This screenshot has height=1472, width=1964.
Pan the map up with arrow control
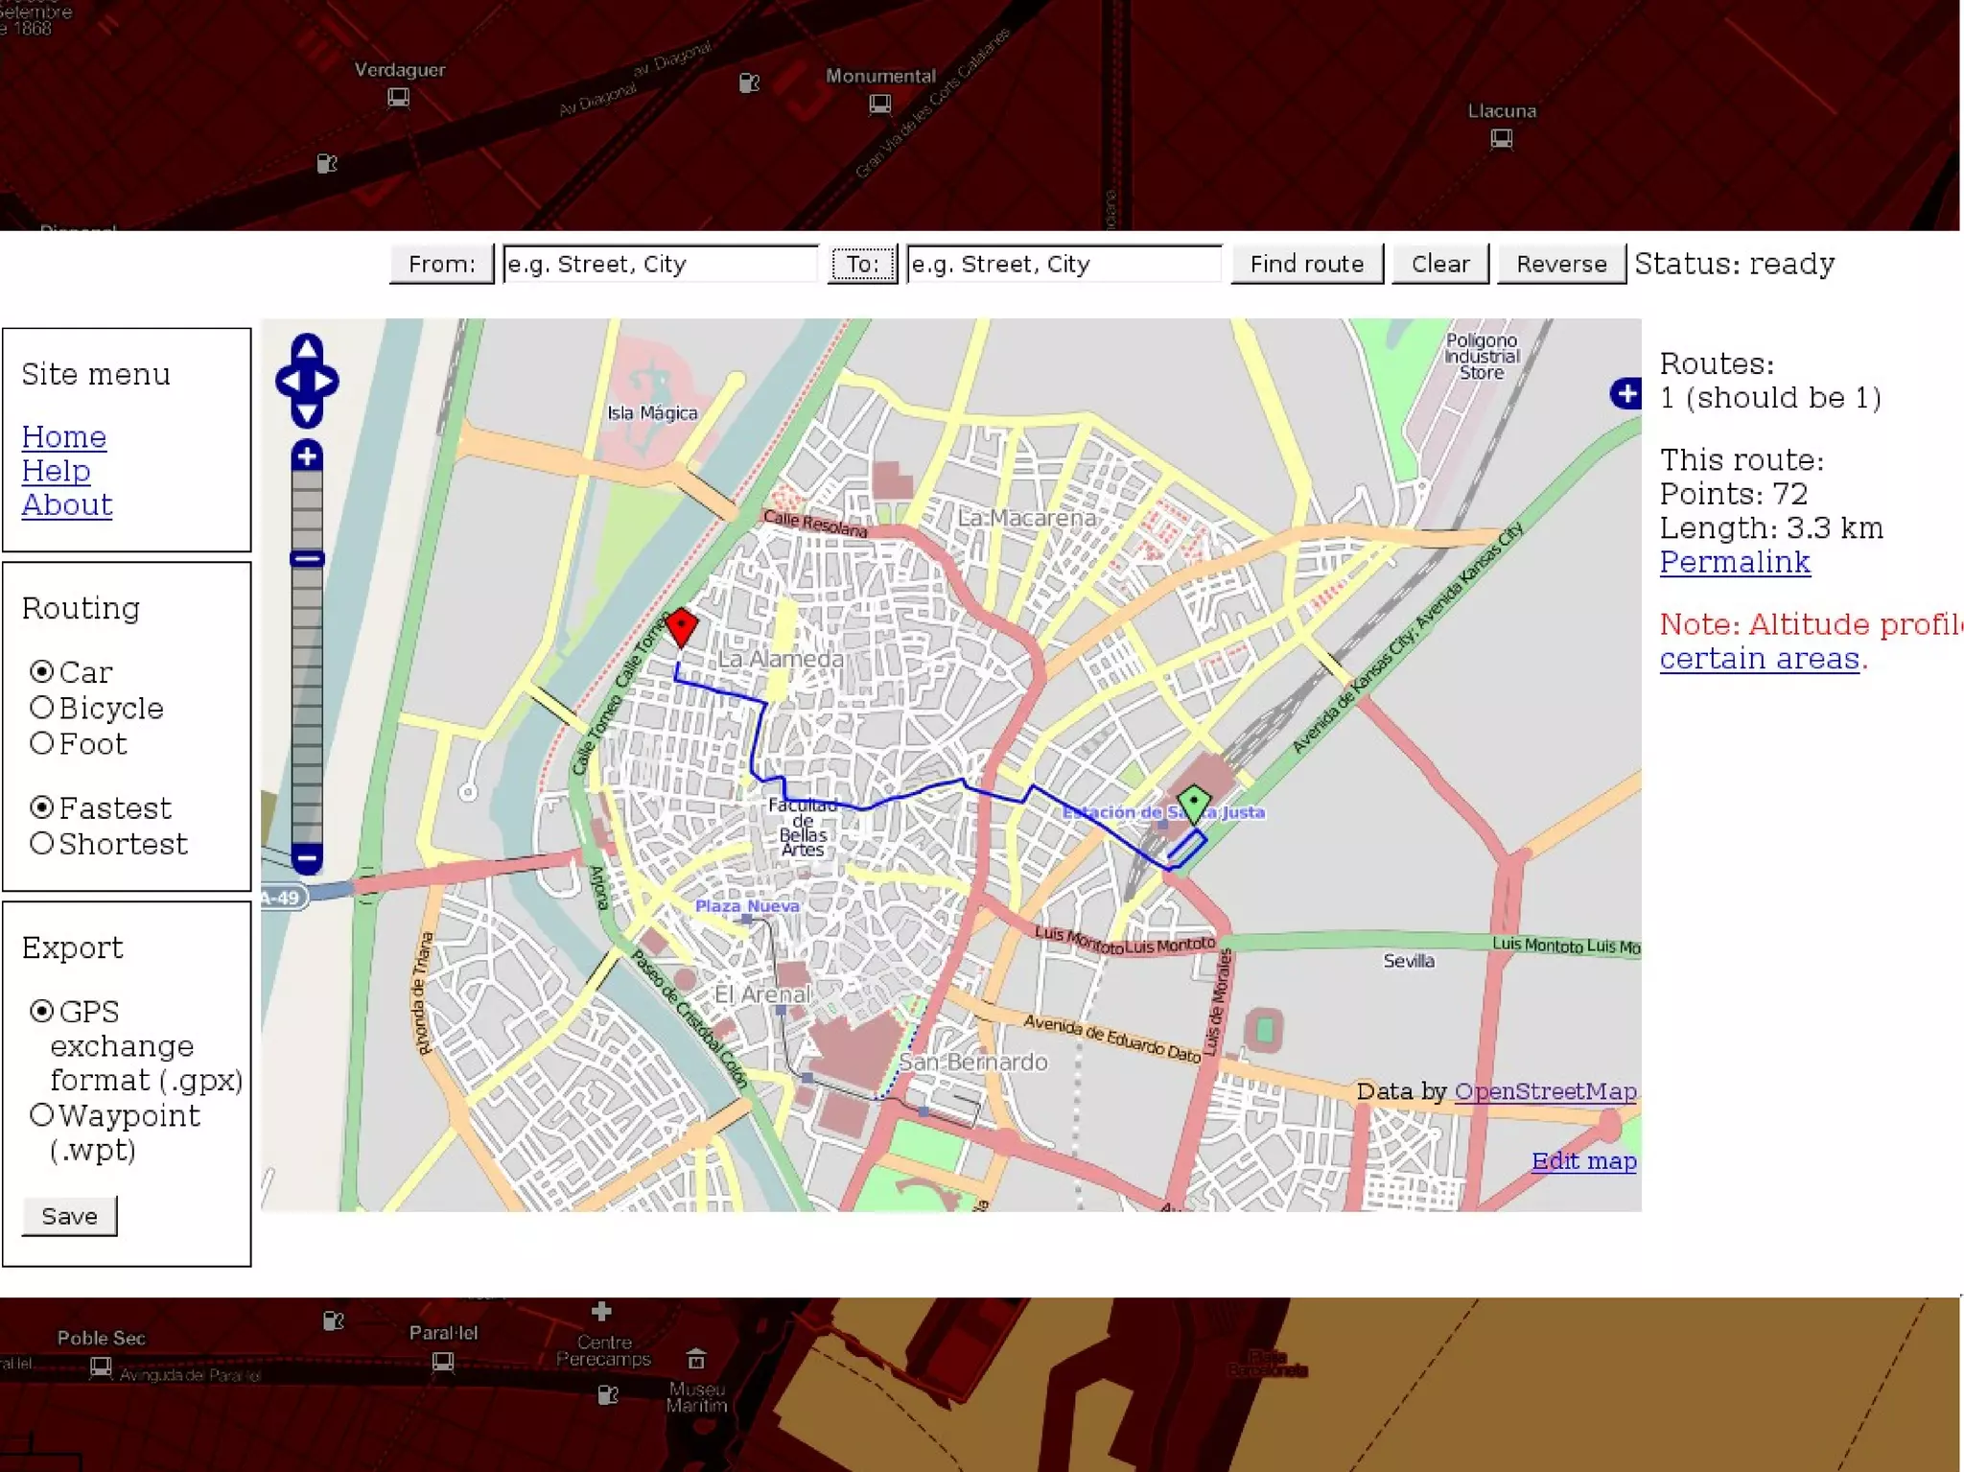tap(307, 348)
